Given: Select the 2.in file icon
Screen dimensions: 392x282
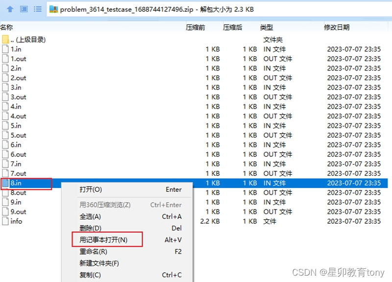Looking at the screenshot, I should [x=5, y=68].
